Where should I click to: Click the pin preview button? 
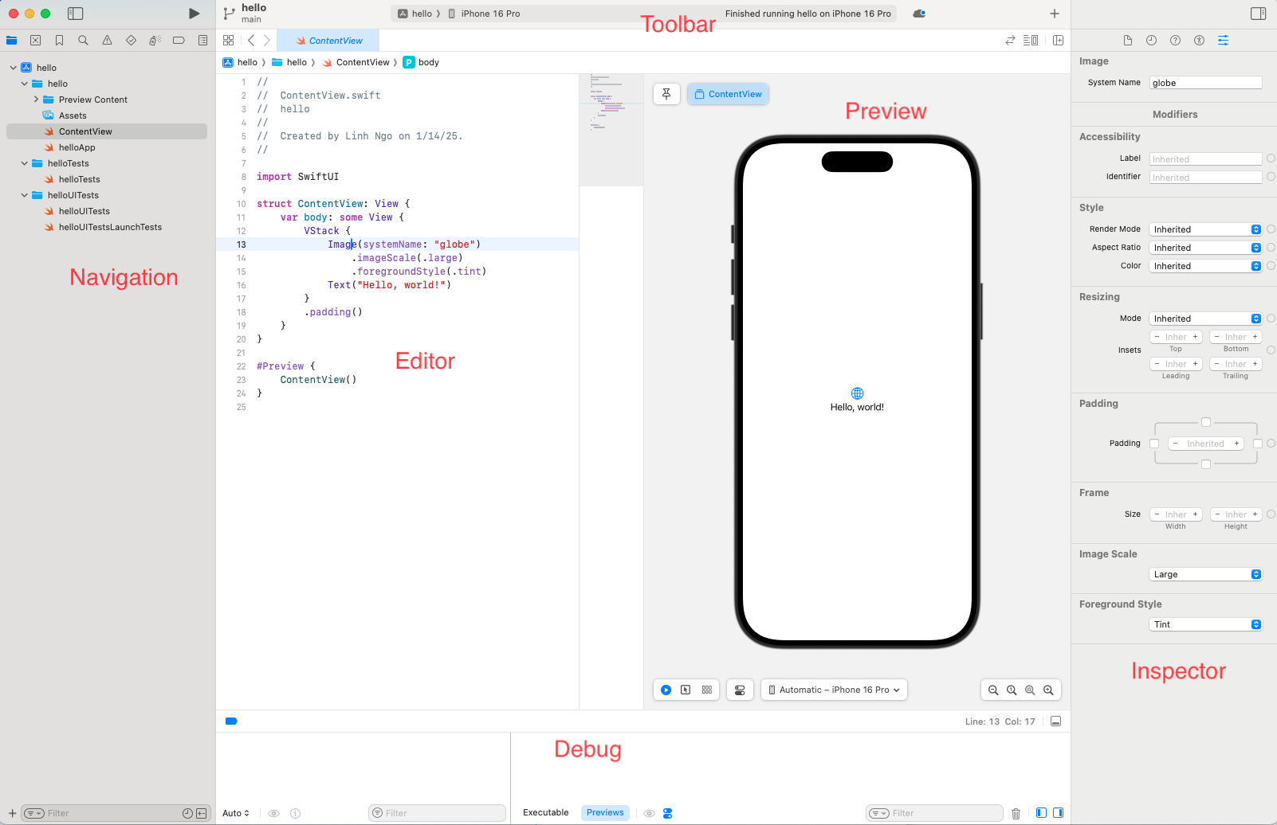(x=666, y=94)
